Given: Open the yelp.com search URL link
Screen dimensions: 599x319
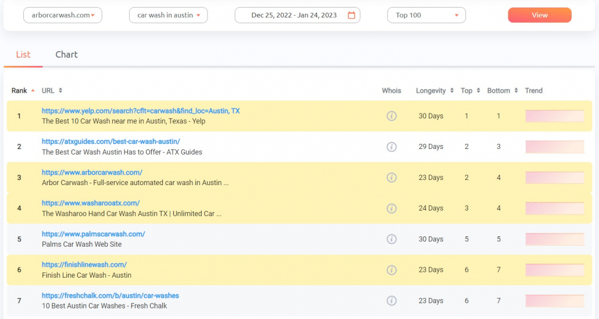Looking at the screenshot, I should [x=141, y=111].
